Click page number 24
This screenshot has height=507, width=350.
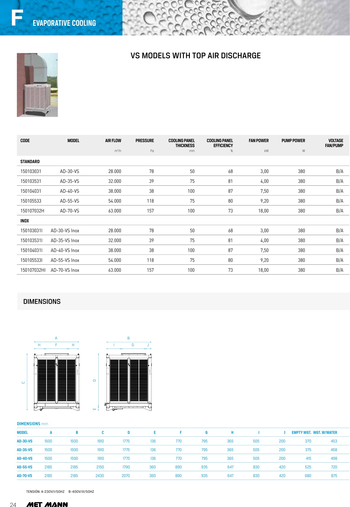[13, 505]
